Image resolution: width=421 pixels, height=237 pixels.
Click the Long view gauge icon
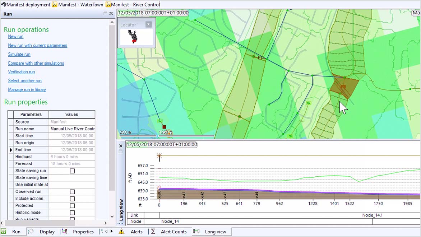click(x=196, y=232)
